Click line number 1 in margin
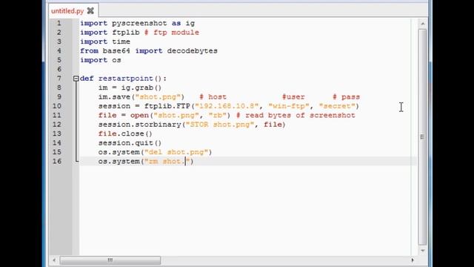The width and height of the screenshot is (474, 267). pos(59,23)
